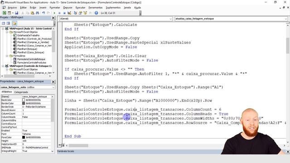Click the BorderColor gray color swatch

pyautogui.click(x=24, y=103)
